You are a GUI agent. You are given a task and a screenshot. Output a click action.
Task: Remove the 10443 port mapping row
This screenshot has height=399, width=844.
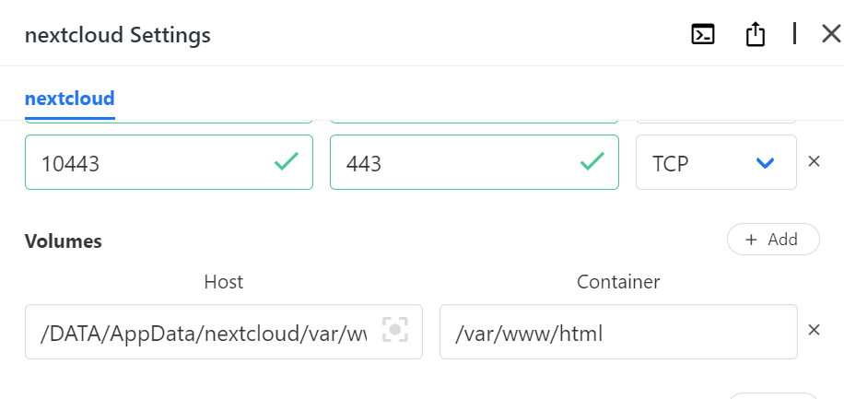point(814,161)
